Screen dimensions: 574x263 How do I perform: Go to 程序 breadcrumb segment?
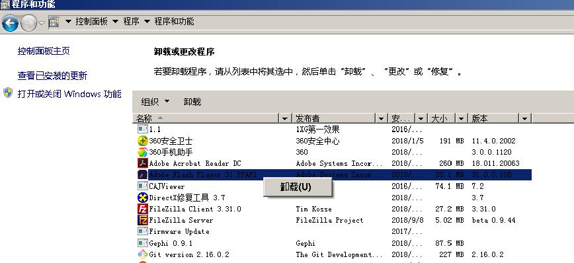tap(131, 22)
